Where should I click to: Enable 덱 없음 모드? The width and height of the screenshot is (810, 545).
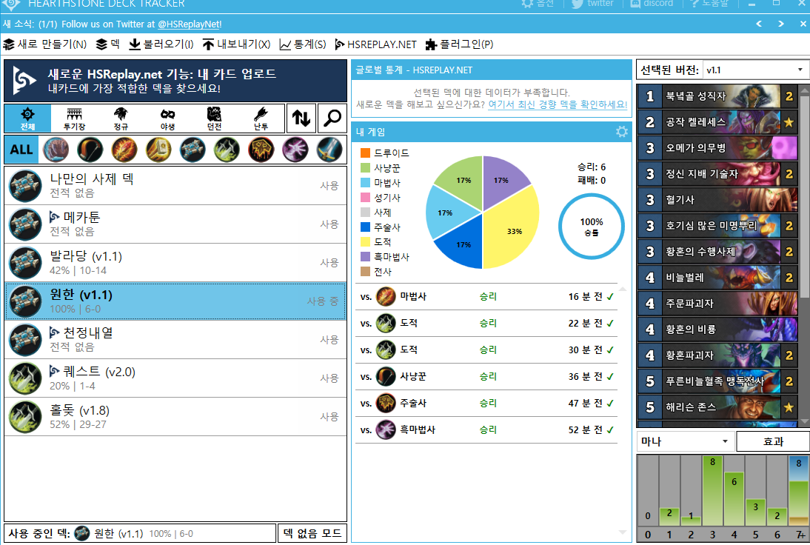click(312, 533)
